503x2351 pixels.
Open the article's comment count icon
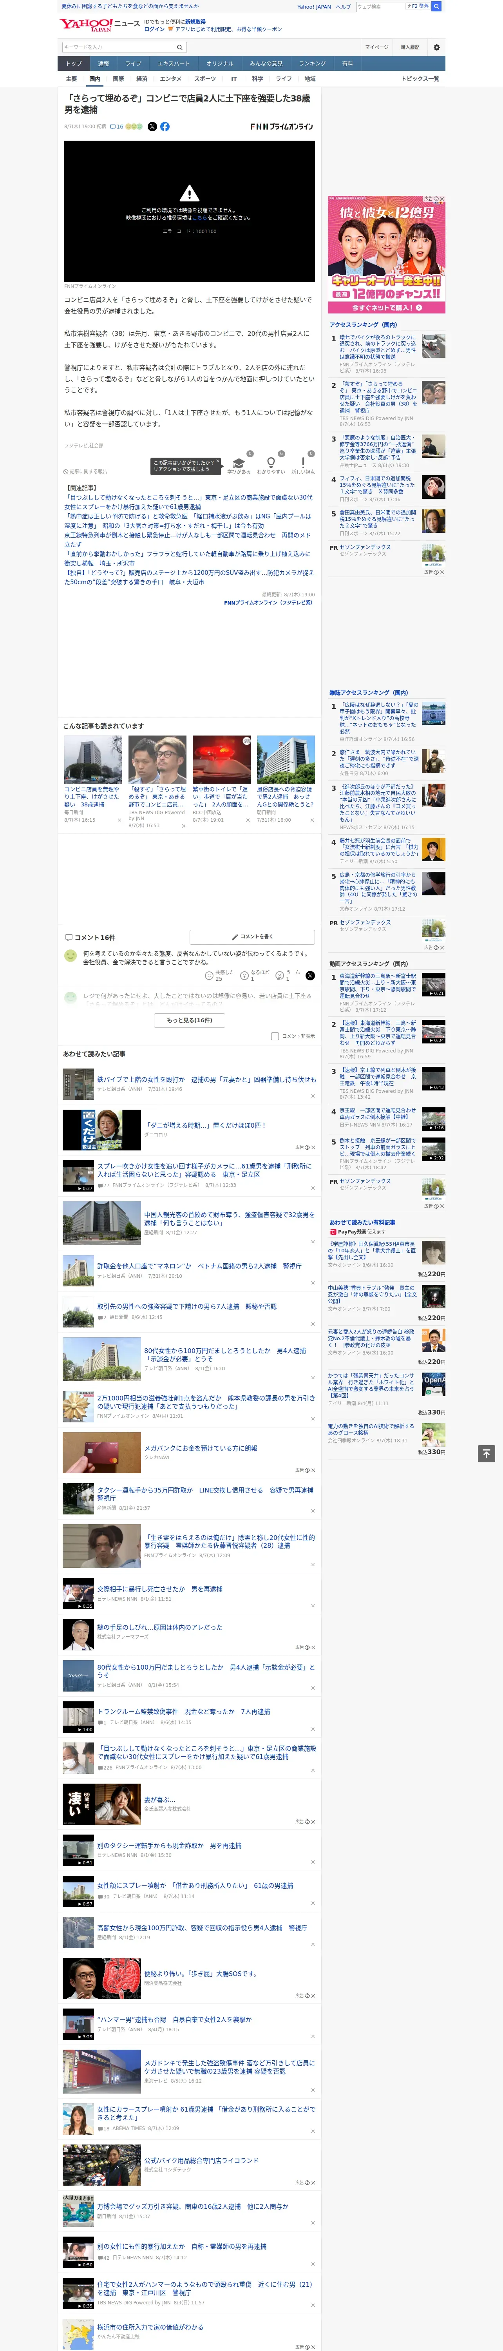pos(117,127)
